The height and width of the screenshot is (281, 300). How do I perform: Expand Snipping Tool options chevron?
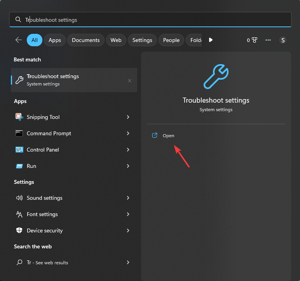[x=128, y=117]
